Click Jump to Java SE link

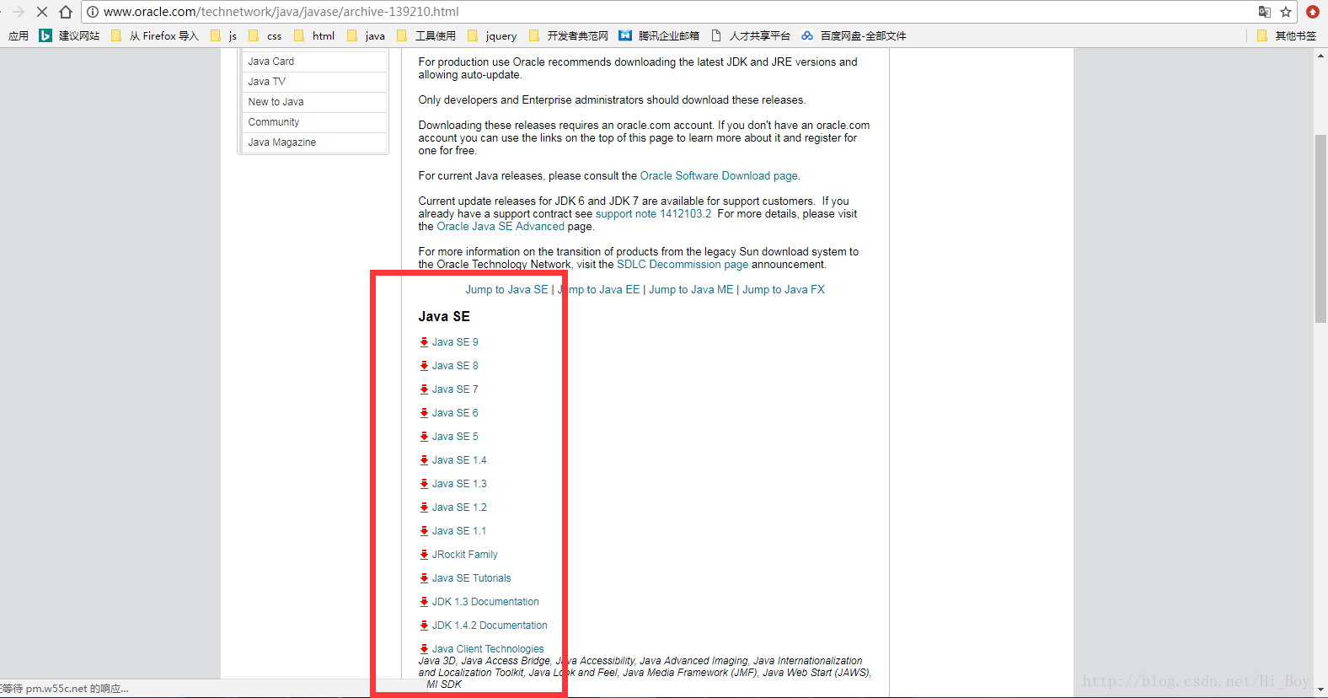(x=506, y=290)
